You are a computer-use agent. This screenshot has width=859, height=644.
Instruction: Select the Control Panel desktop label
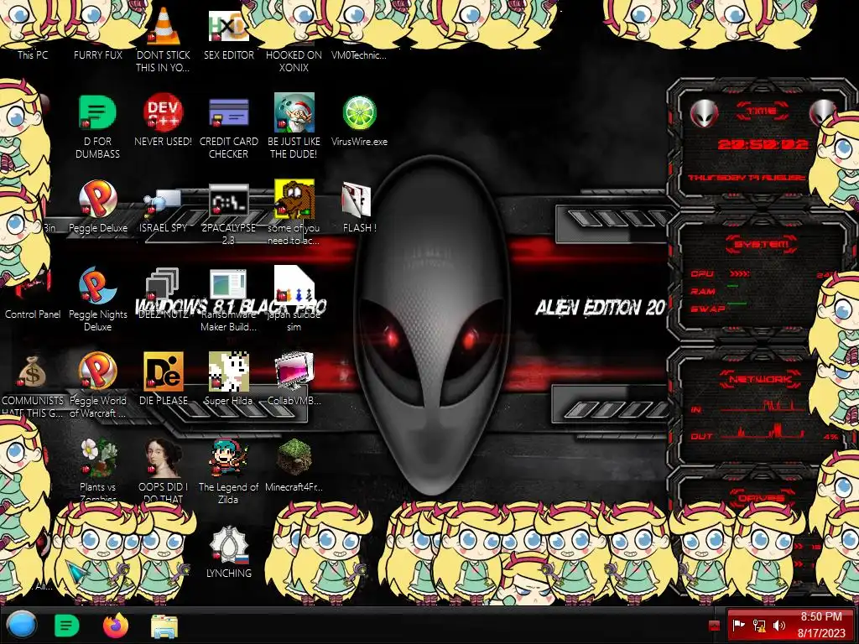33,314
